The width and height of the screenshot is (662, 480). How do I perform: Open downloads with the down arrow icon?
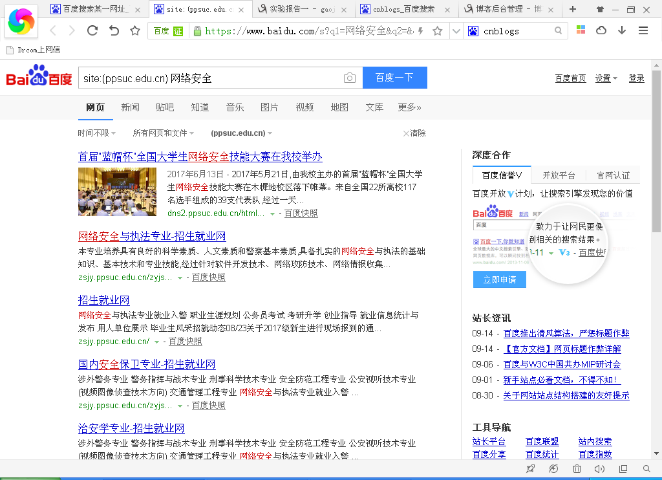tap(622, 30)
